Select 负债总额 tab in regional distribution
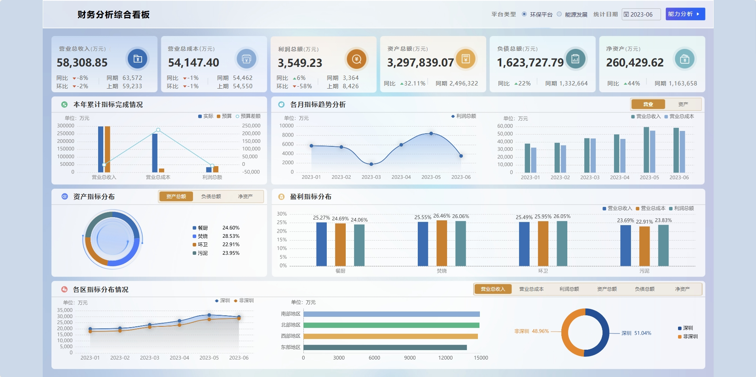Viewport: 756px width, 377px height. (x=645, y=289)
